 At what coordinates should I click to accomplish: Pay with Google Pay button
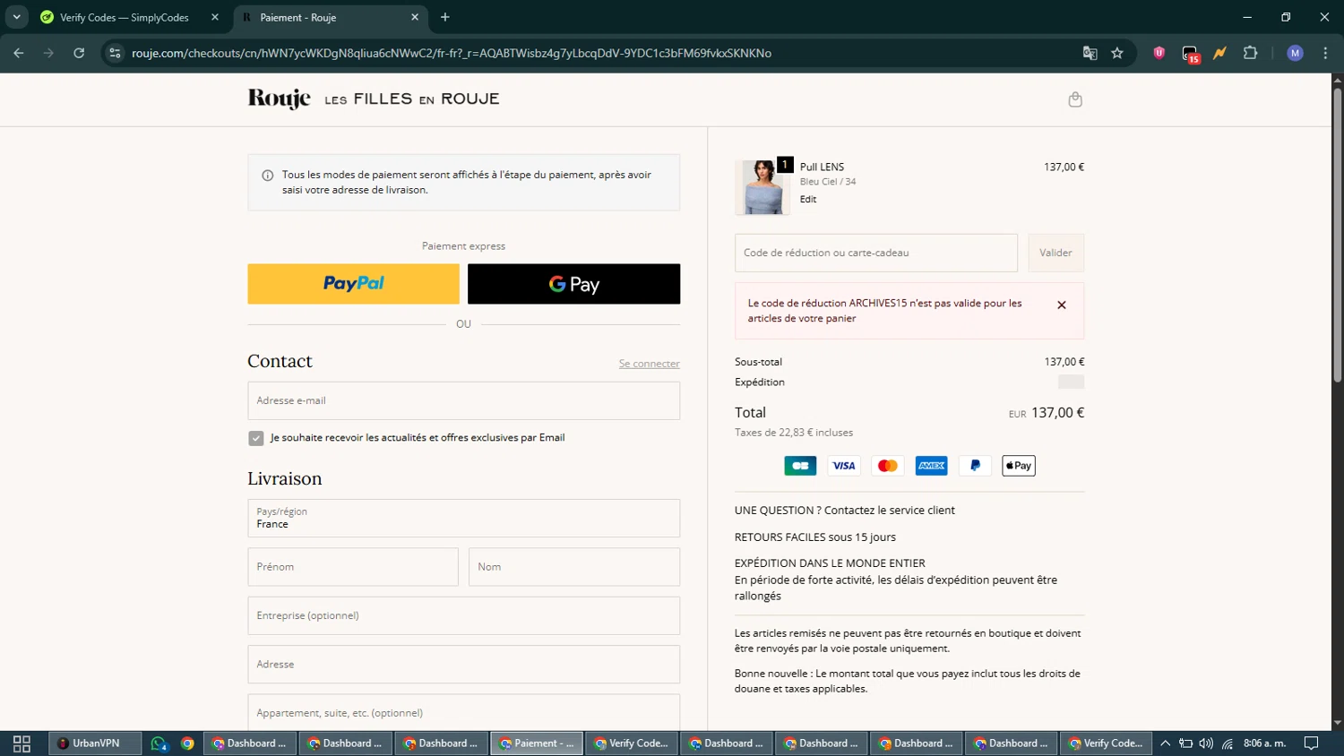[x=573, y=284]
